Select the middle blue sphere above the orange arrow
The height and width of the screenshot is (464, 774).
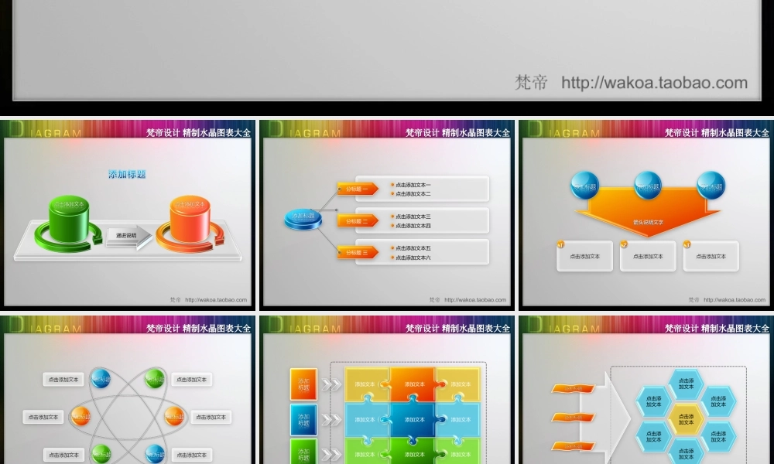click(648, 186)
